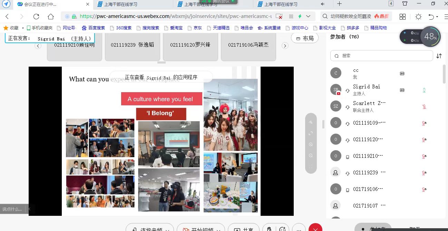Show next participant thumbnails with right arrow
Screen dimensions: 448x231
pos(285,46)
